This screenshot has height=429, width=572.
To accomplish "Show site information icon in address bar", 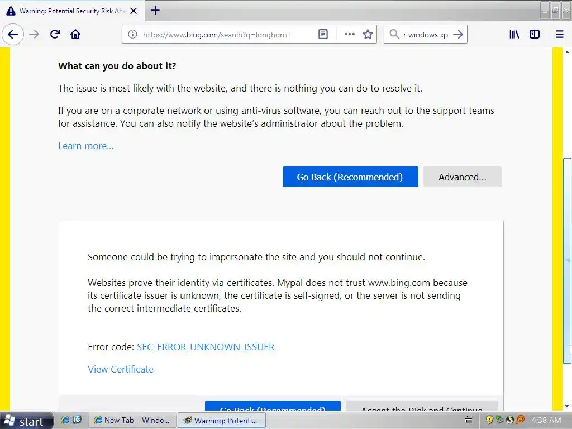I will click(133, 34).
